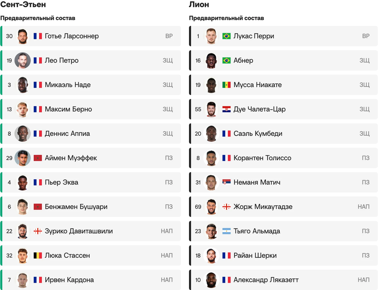
Task: Click the Georgia flag beside Жорж Микаутадзе
Action: [x=227, y=207]
